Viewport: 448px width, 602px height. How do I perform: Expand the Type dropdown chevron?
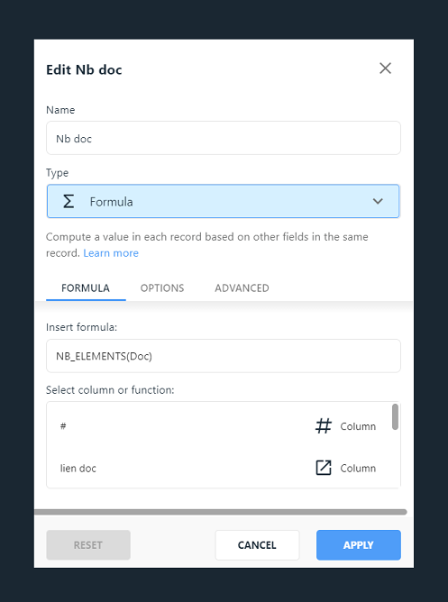tap(378, 201)
